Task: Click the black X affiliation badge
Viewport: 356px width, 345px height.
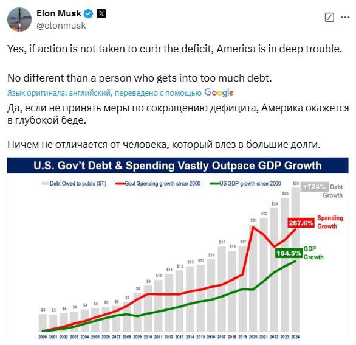Action: pos(101,13)
